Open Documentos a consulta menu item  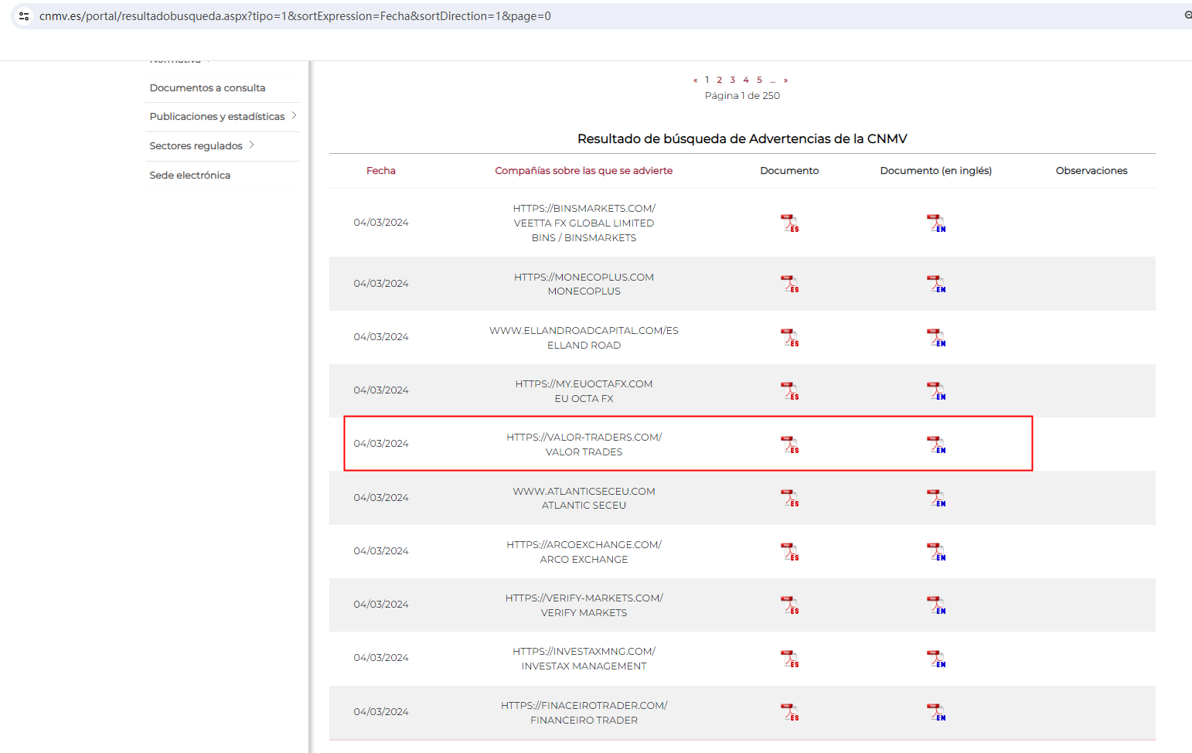point(207,88)
